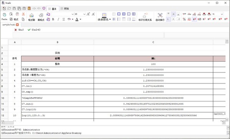Toggle underline formatting

point(64,19)
